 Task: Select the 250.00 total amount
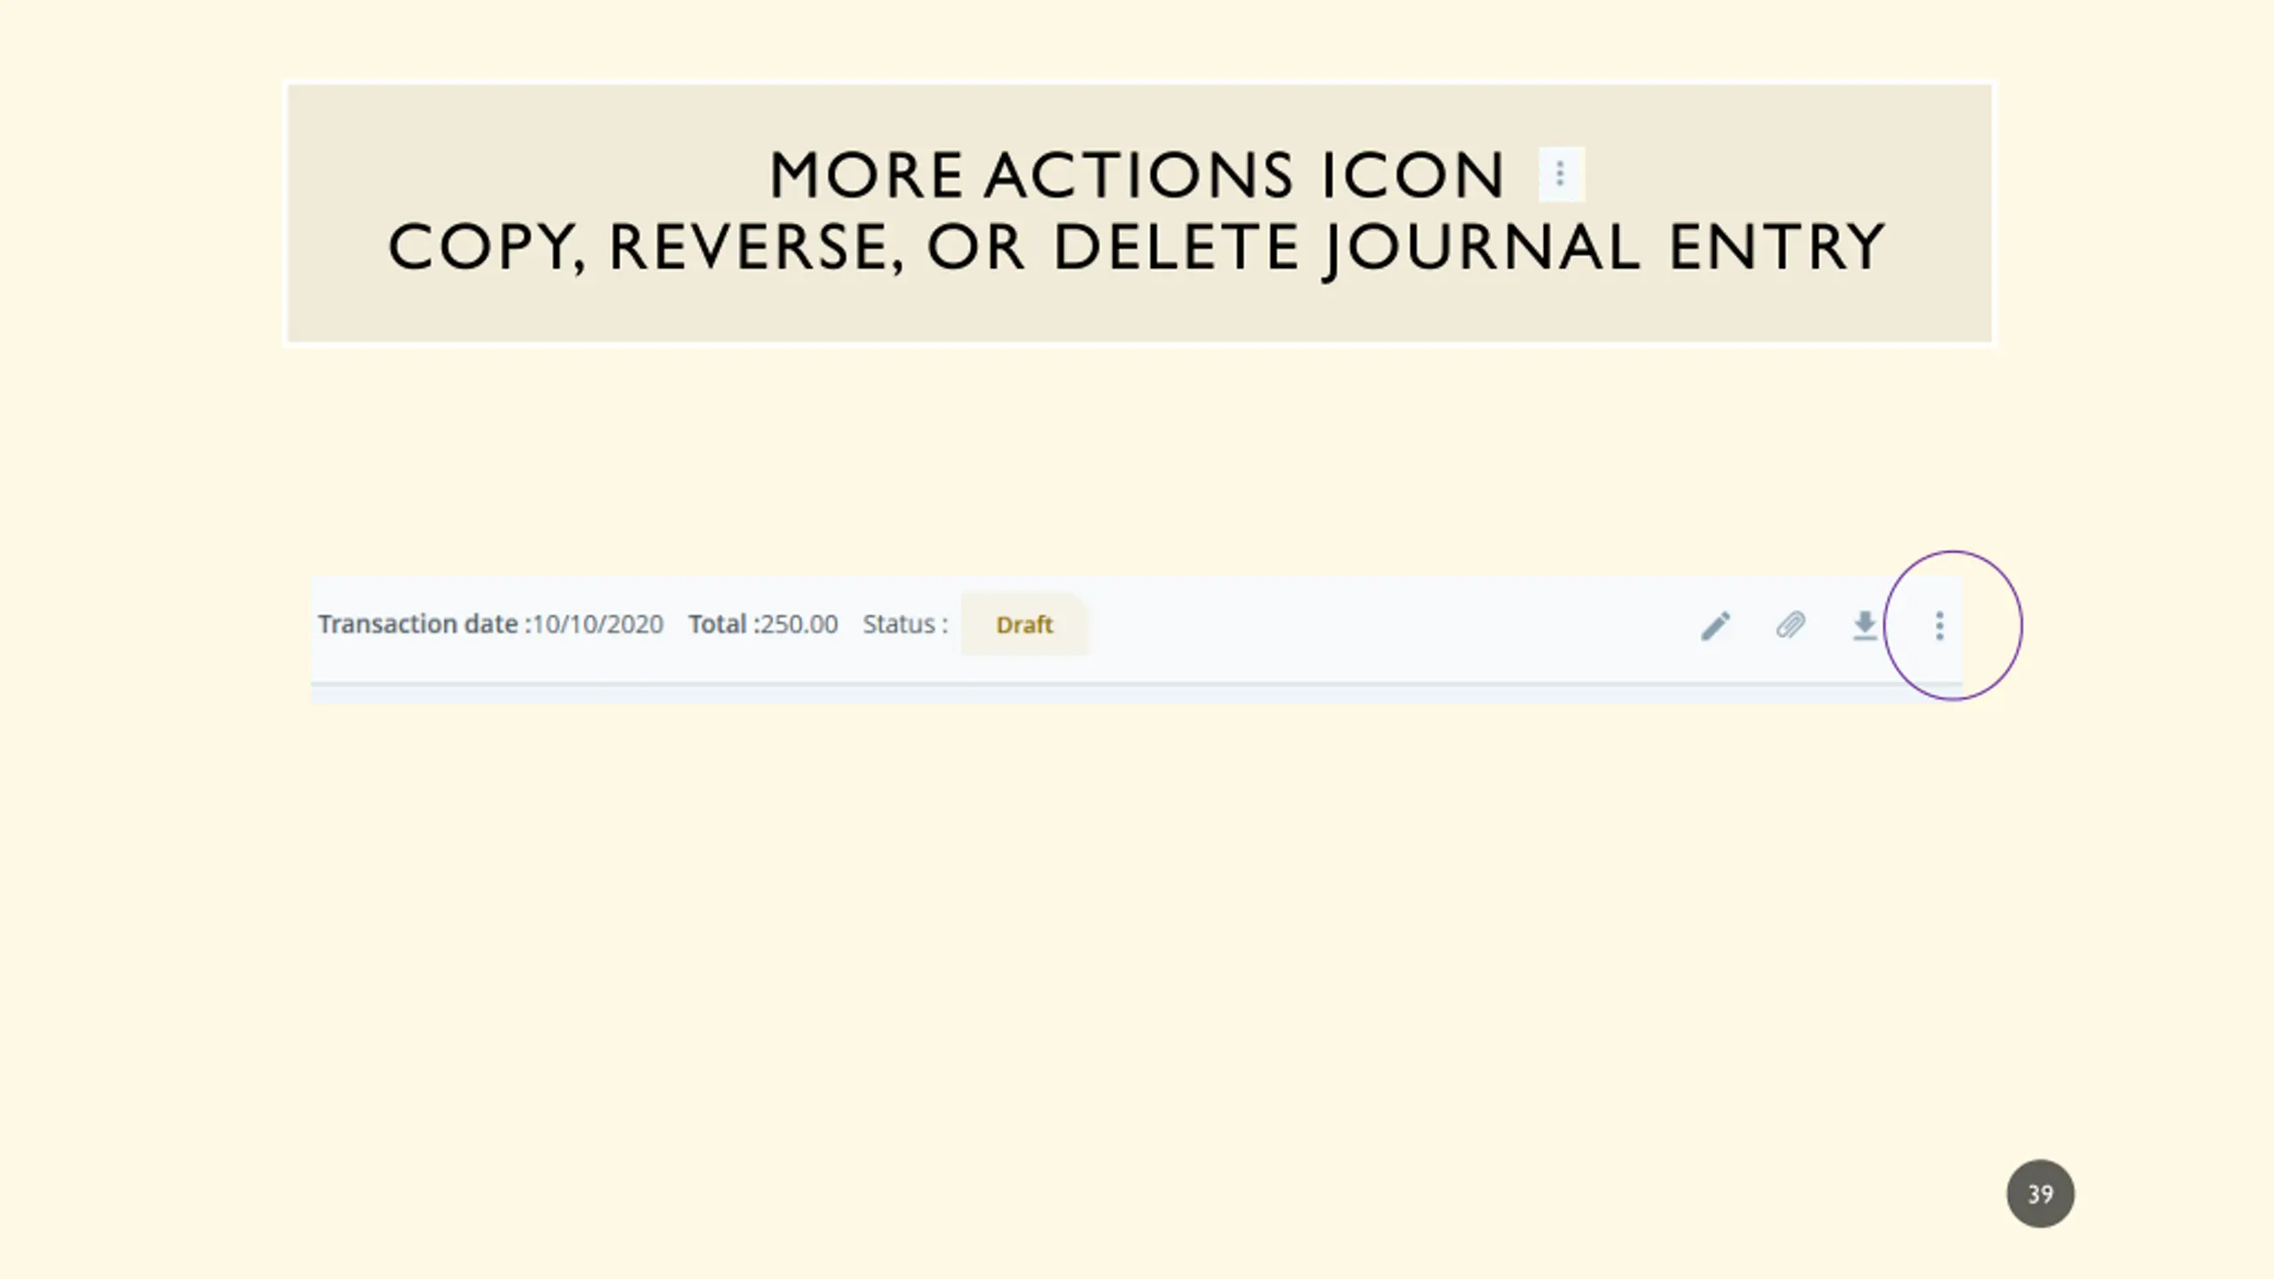click(x=799, y=624)
